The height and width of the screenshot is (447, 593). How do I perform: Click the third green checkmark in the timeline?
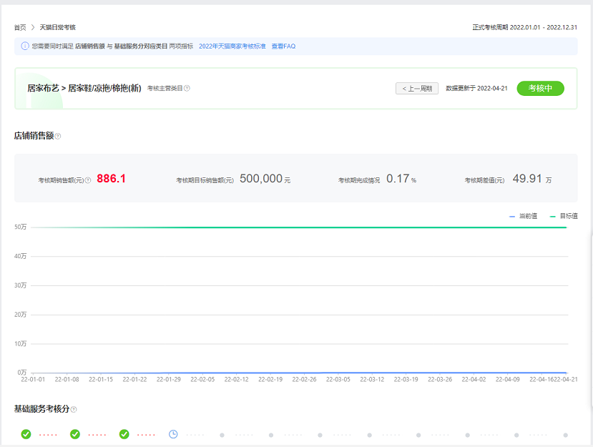click(125, 433)
